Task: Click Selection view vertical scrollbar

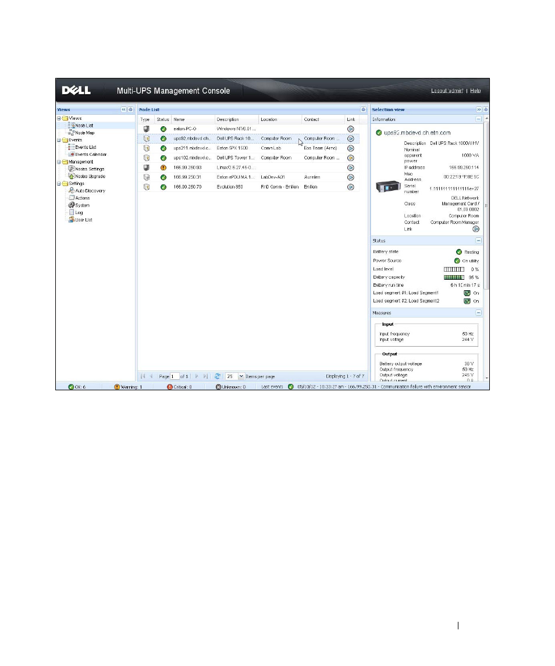Action: (486, 205)
